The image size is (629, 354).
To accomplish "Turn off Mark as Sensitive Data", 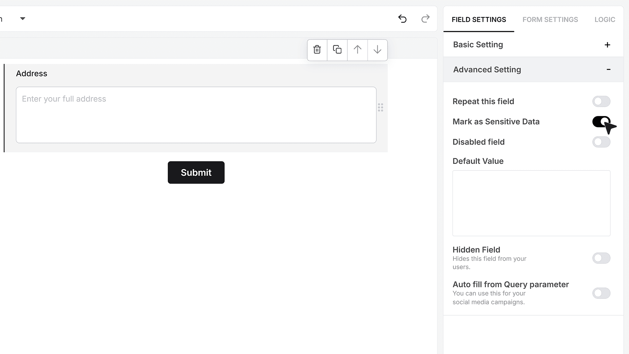I will 601,122.
